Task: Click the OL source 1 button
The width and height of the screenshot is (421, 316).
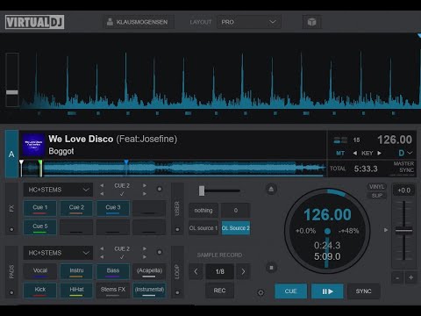Action: point(203,228)
